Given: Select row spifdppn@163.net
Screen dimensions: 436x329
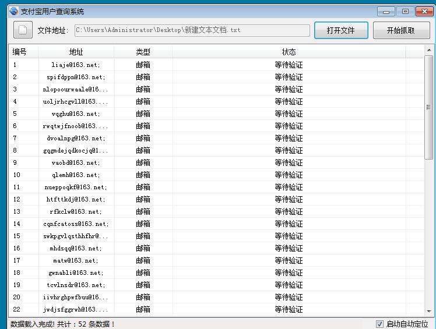Looking at the screenshot, I should pyautogui.click(x=217, y=77).
